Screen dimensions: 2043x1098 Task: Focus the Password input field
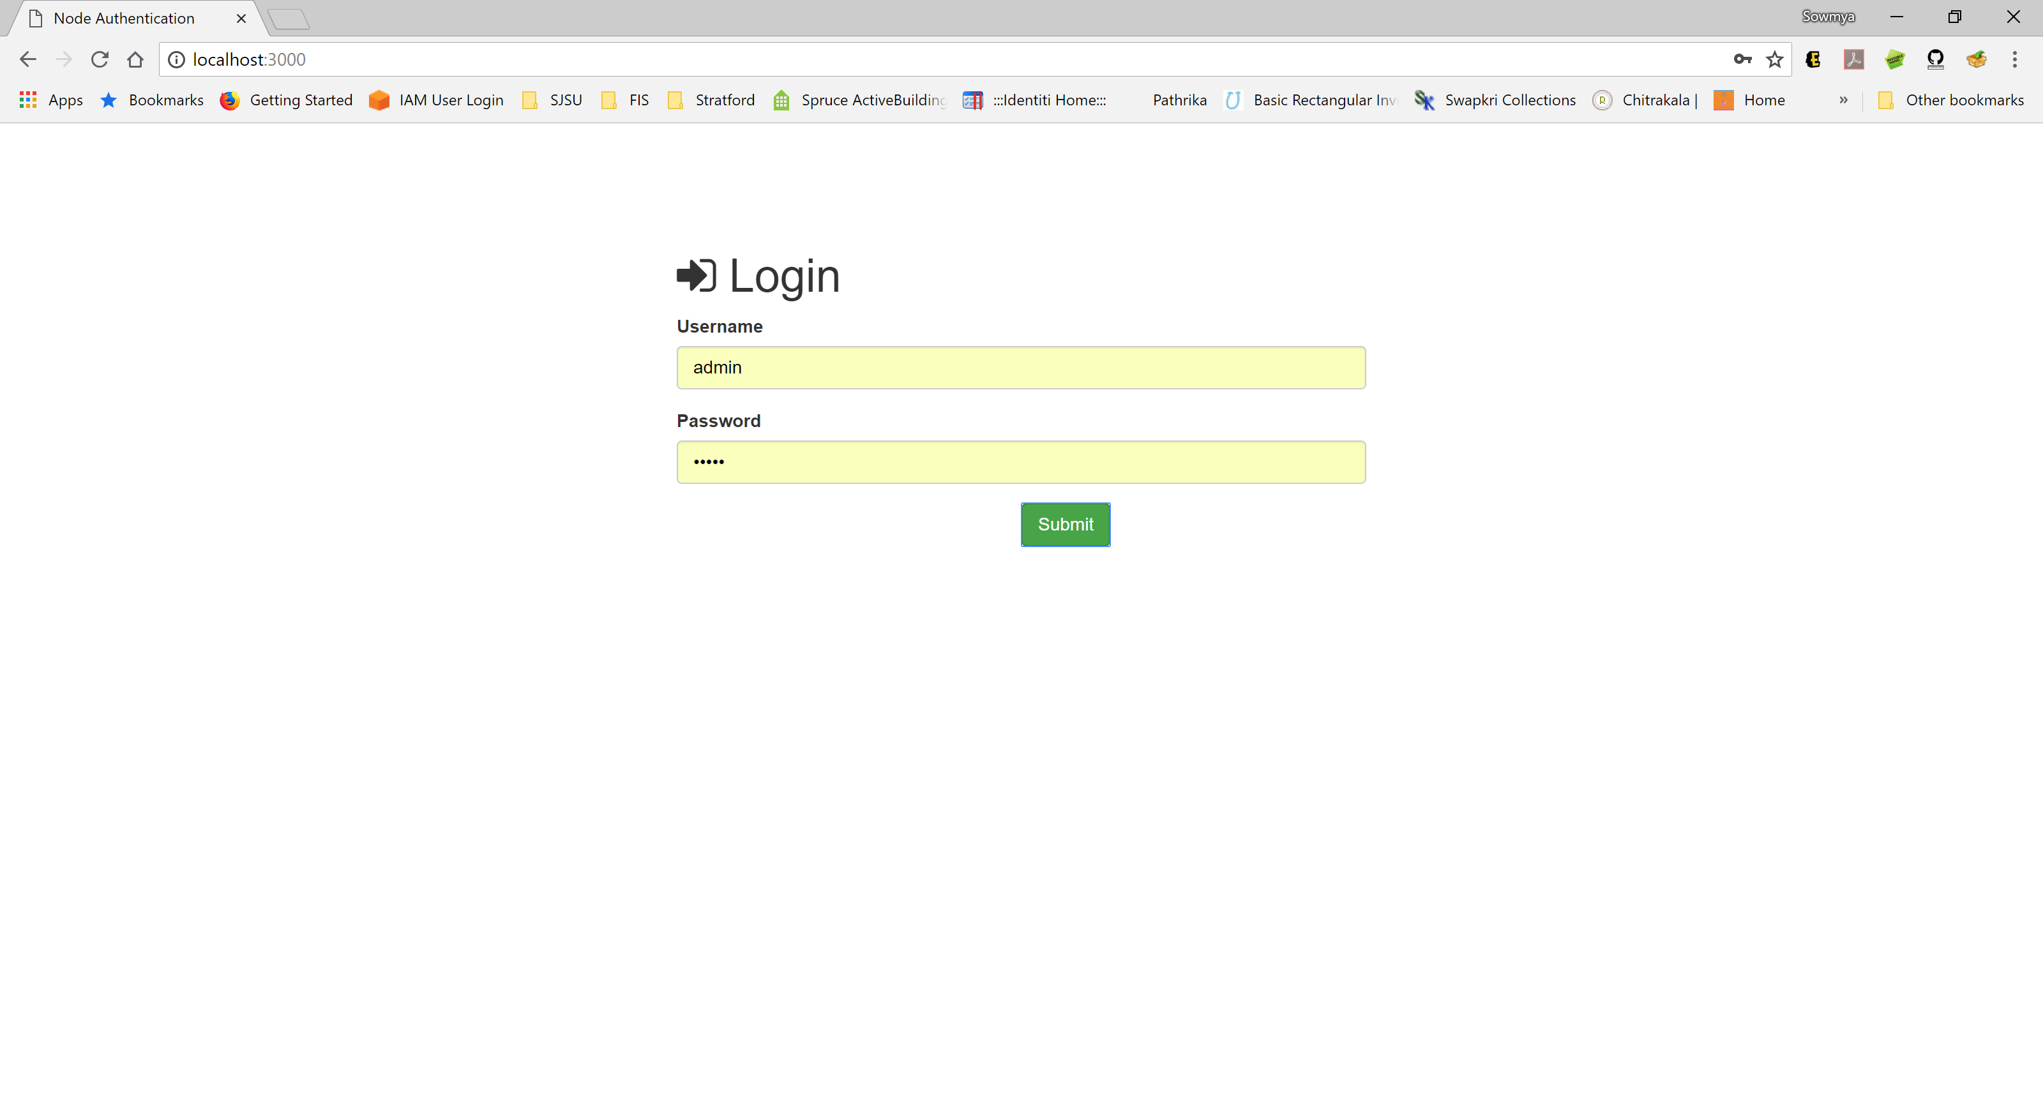[1021, 462]
